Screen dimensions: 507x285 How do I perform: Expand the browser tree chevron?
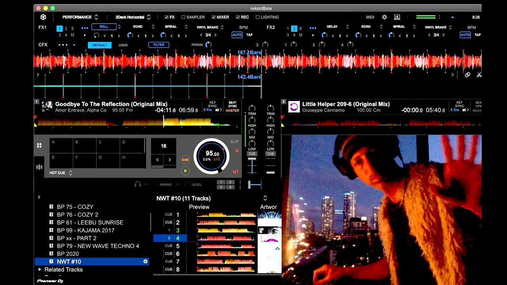[x=39, y=197]
